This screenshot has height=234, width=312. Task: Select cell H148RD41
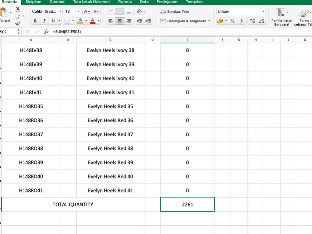pos(31,190)
